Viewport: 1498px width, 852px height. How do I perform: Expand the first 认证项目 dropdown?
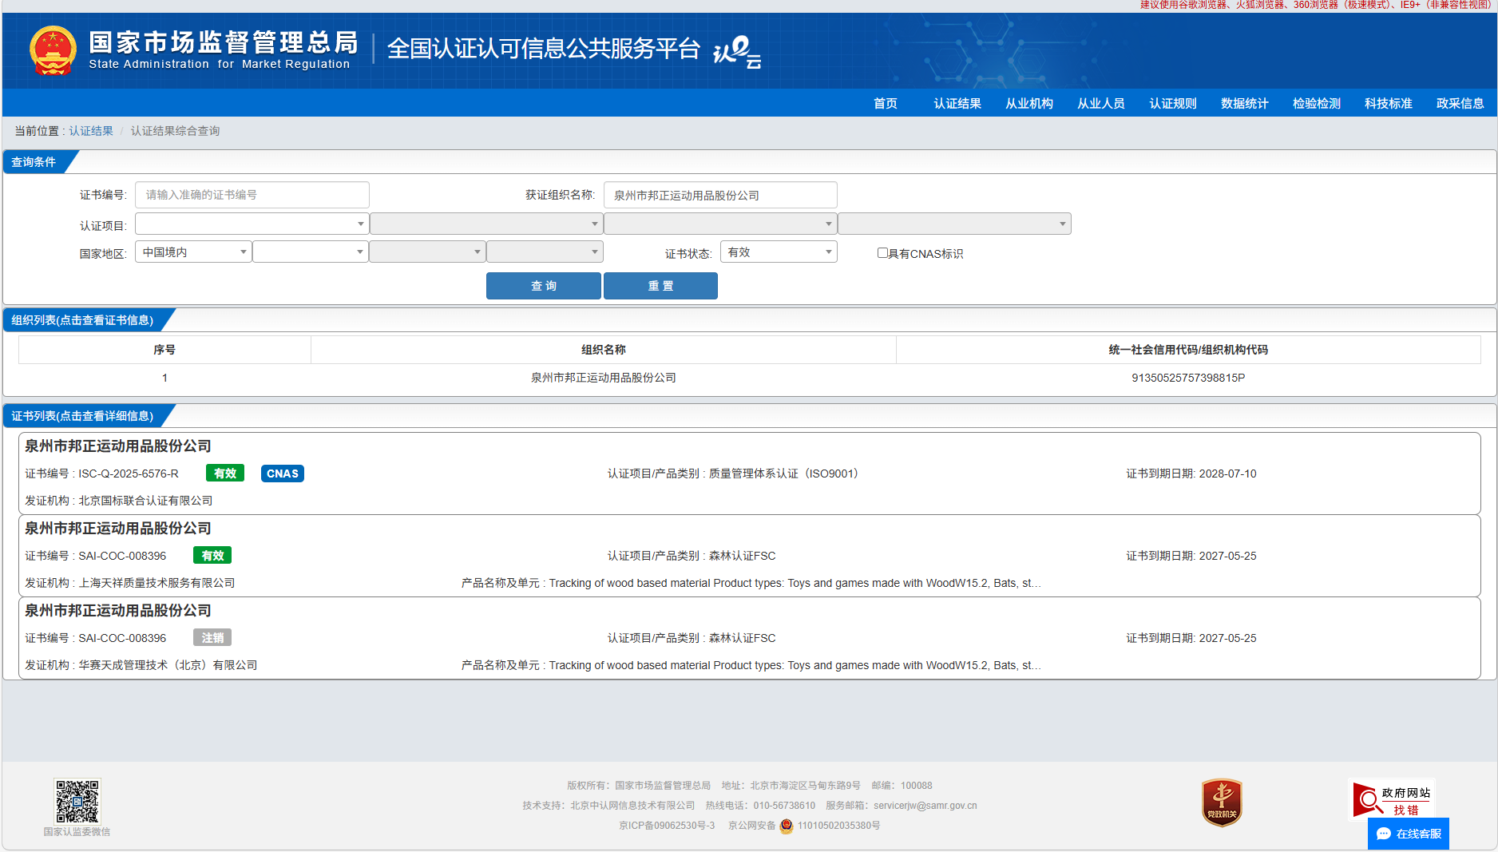(251, 224)
